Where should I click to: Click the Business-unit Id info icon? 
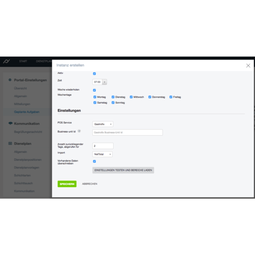pyautogui.click(x=79, y=131)
